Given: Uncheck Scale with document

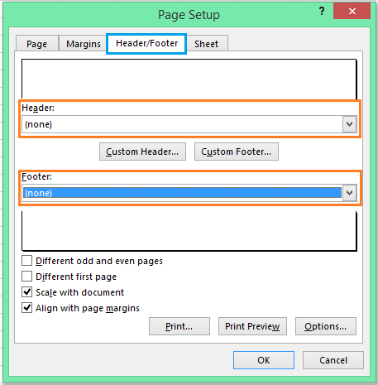Looking at the screenshot, I should [x=26, y=292].
